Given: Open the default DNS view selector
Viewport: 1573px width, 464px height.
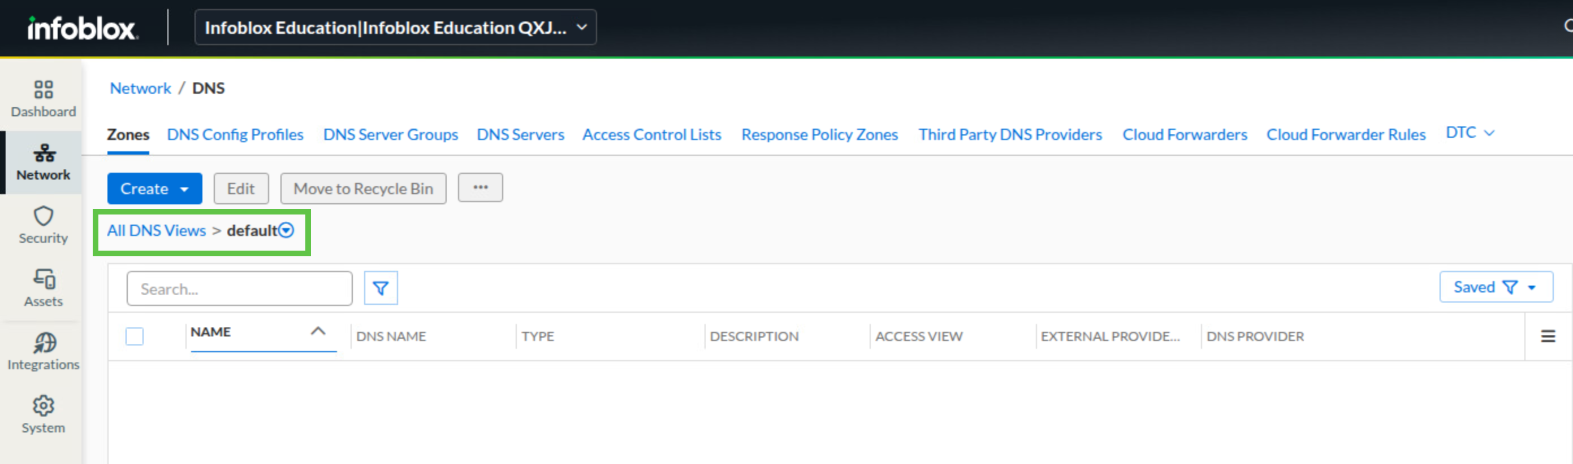Looking at the screenshot, I should click(x=286, y=230).
